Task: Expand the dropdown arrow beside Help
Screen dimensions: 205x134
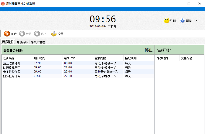Action: click(x=196, y=20)
